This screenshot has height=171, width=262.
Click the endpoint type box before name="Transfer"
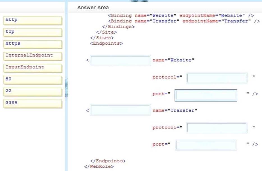point(120,111)
